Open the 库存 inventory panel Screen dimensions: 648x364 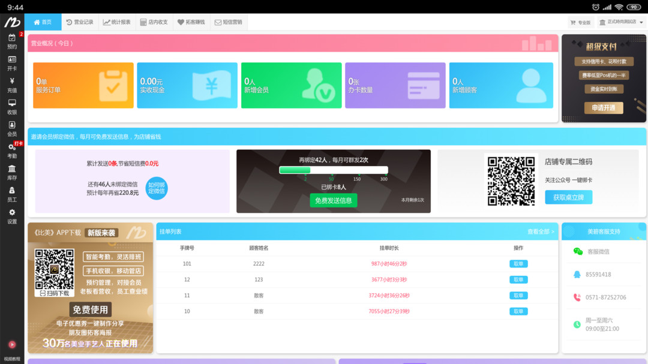12,172
